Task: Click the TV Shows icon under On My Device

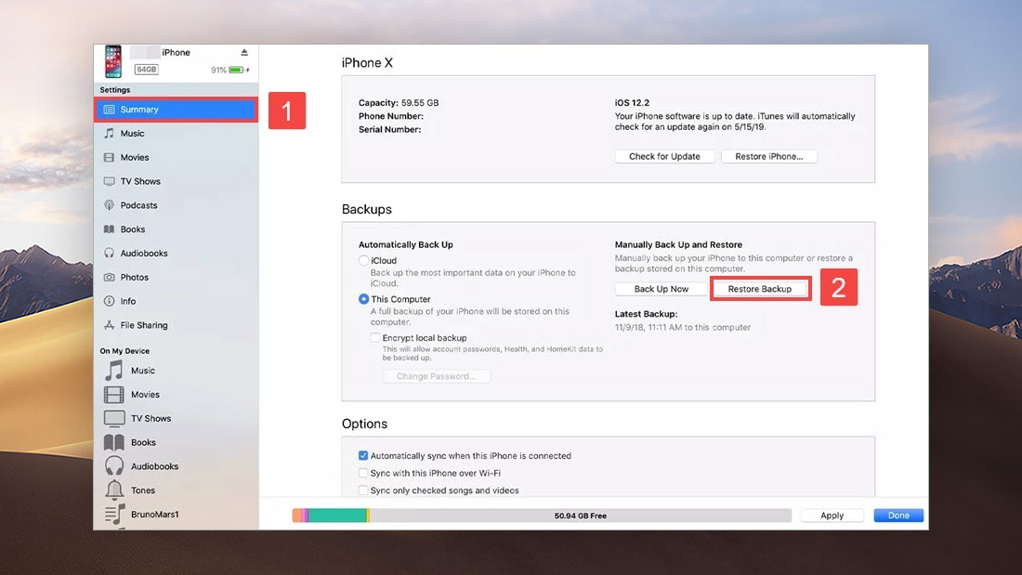Action: 114,419
